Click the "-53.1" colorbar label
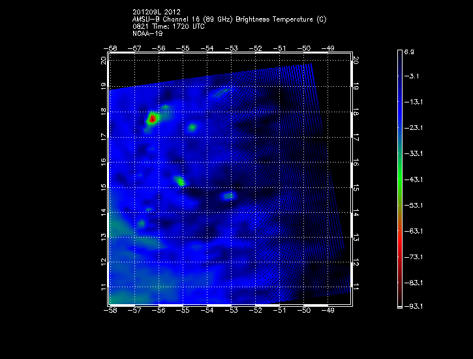The width and height of the screenshot is (473, 359). coord(413,206)
